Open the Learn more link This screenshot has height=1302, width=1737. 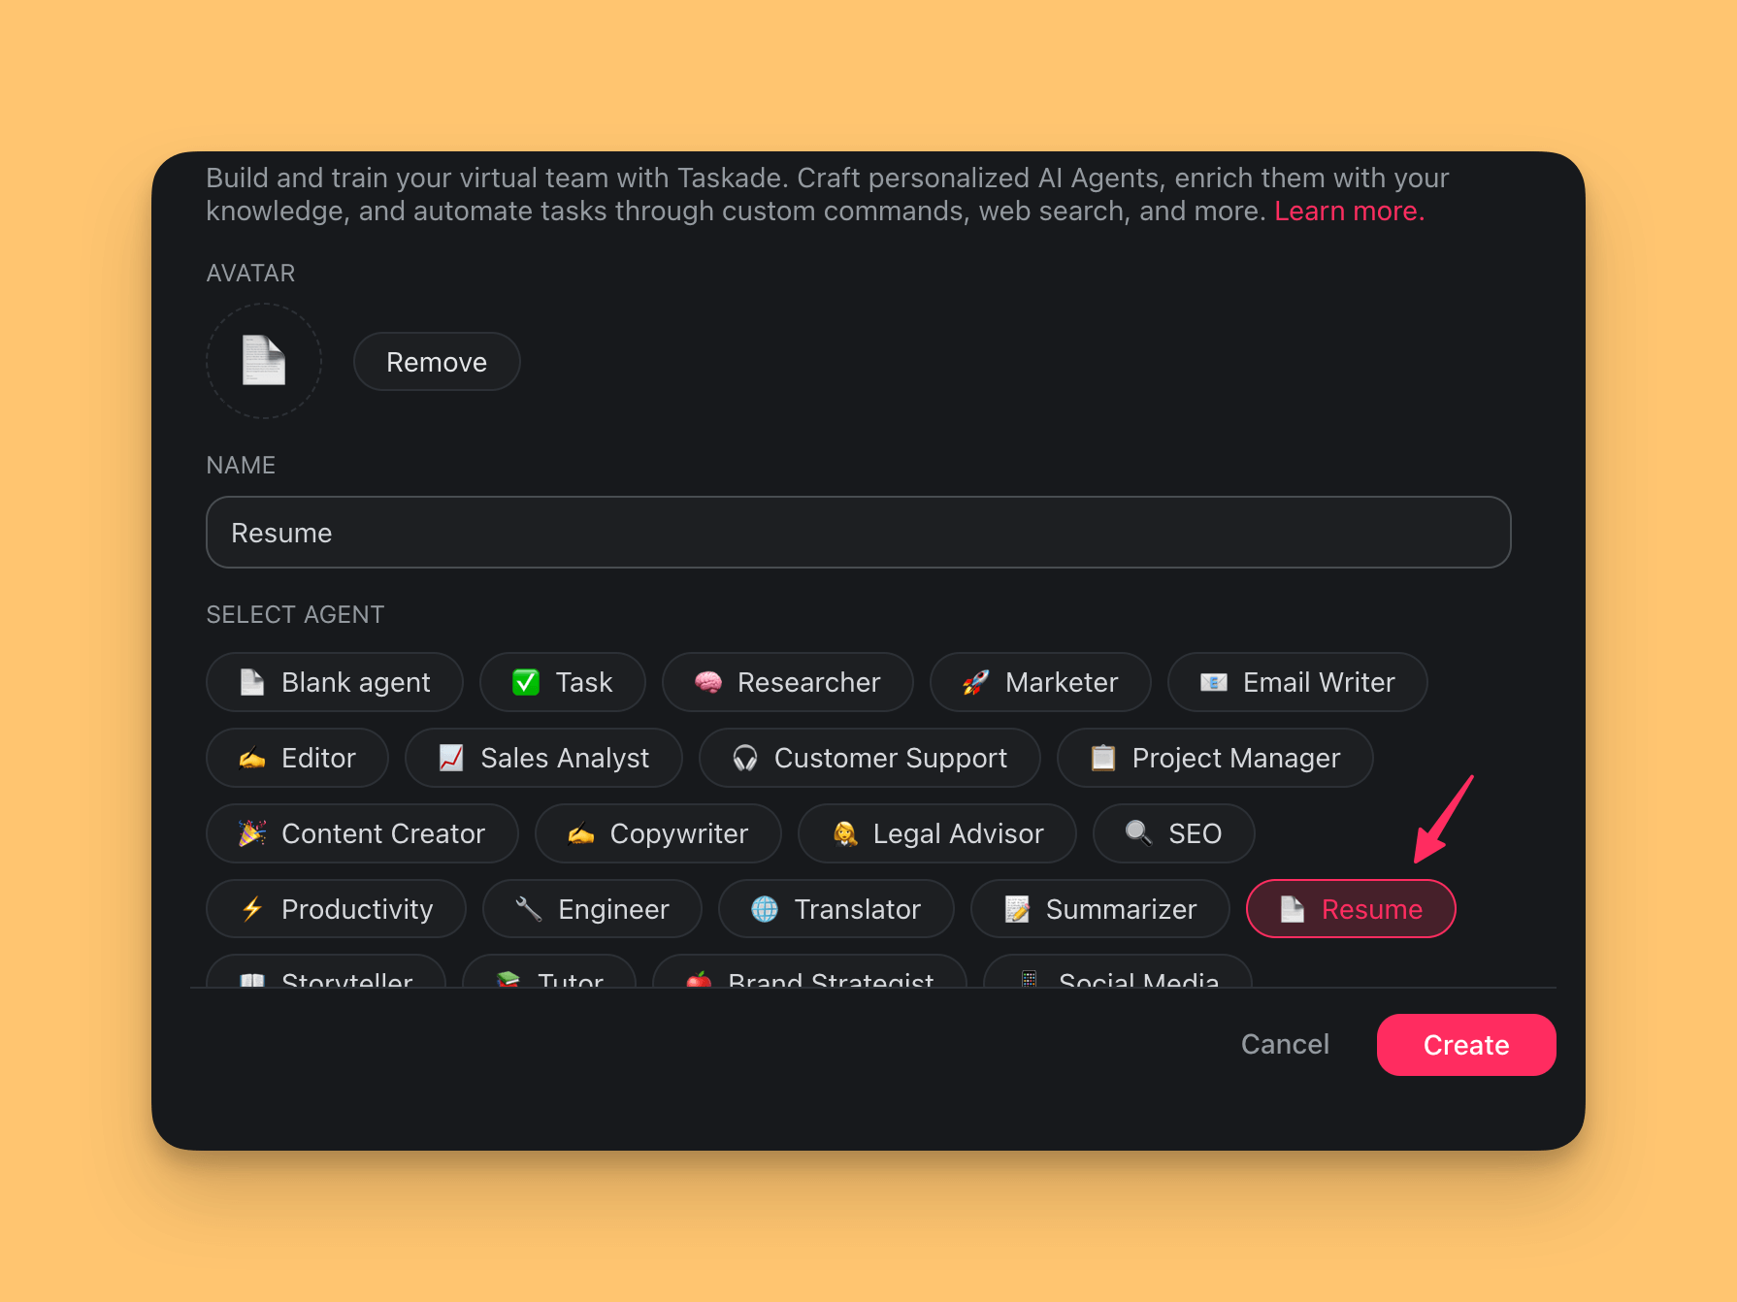click(x=1348, y=211)
